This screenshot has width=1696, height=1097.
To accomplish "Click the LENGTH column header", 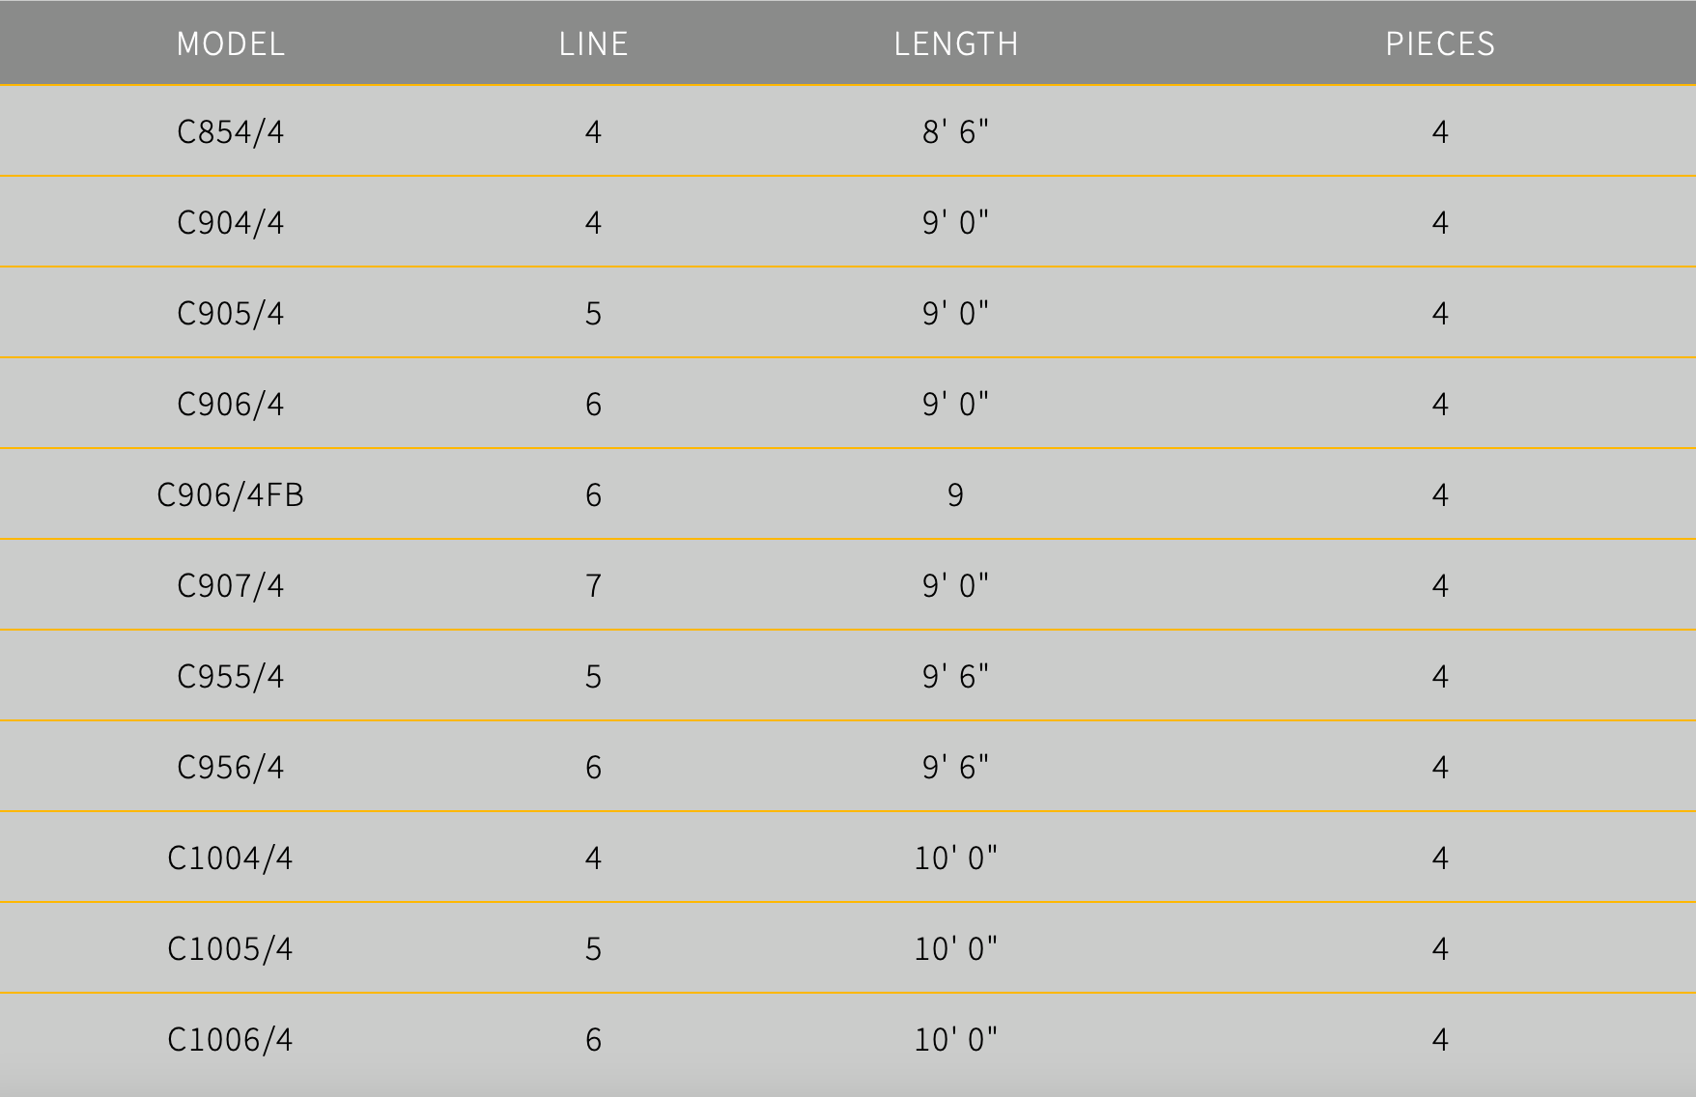I will coord(955,43).
